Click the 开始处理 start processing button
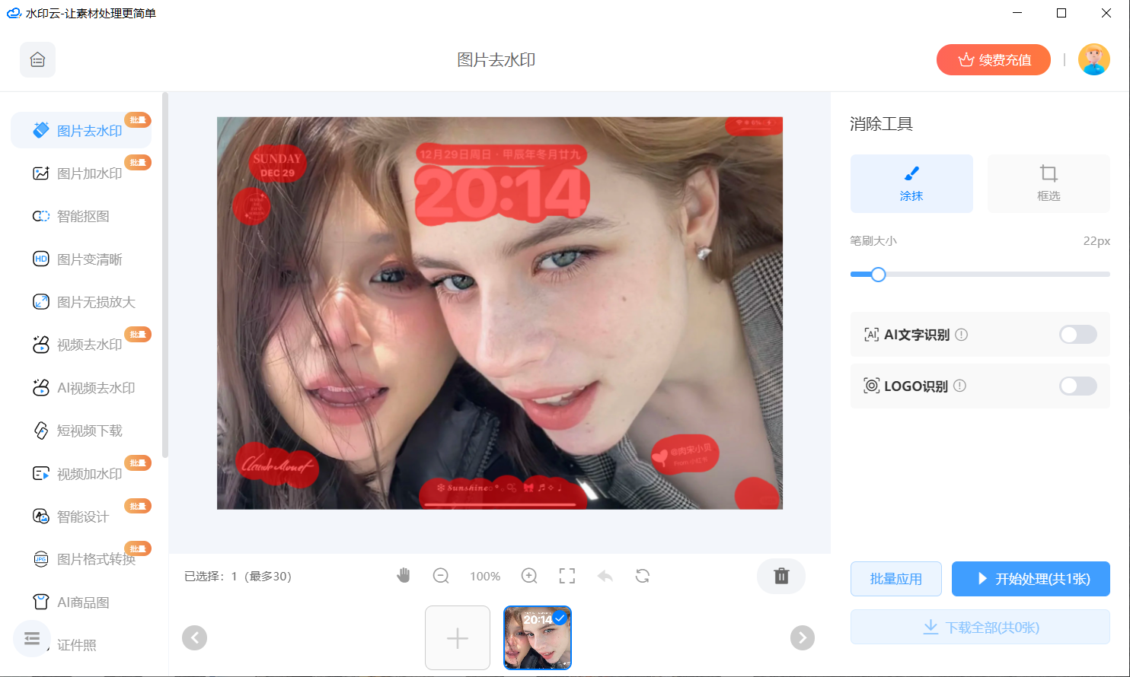 tap(1030, 579)
